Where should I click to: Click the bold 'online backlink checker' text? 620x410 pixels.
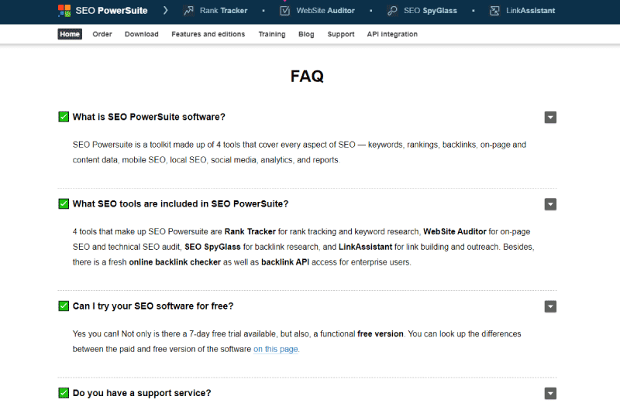[x=175, y=262]
